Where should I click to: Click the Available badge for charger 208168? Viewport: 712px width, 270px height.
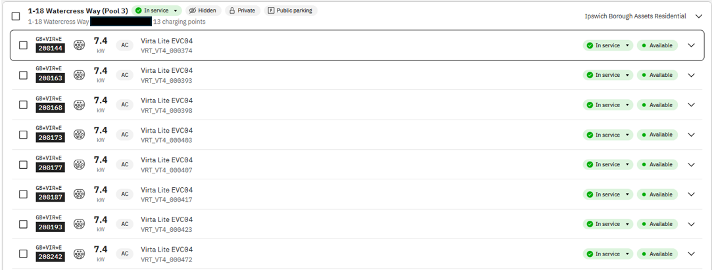657,105
